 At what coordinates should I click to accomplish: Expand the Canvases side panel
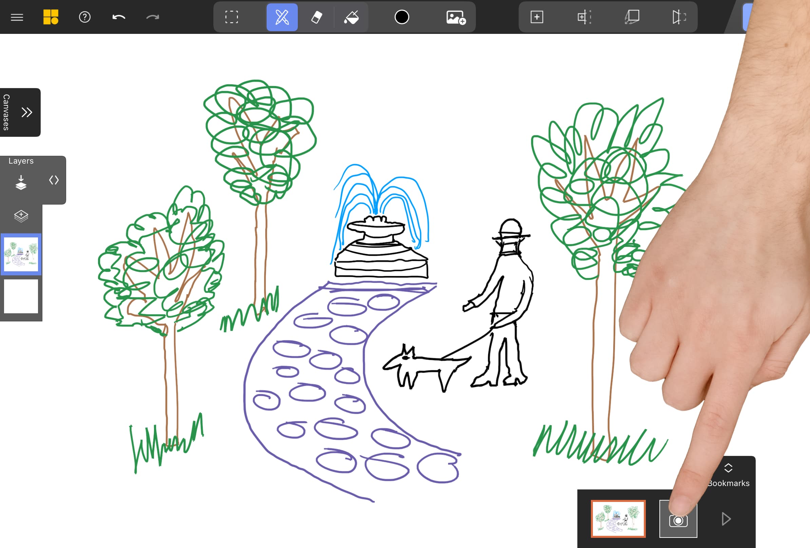(26, 112)
